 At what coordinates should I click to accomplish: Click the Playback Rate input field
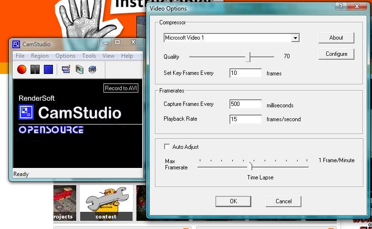(x=246, y=119)
